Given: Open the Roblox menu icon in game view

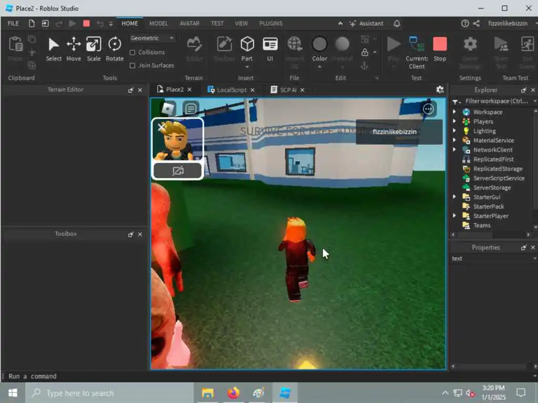Looking at the screenshot, I should [x=168, y=109].
